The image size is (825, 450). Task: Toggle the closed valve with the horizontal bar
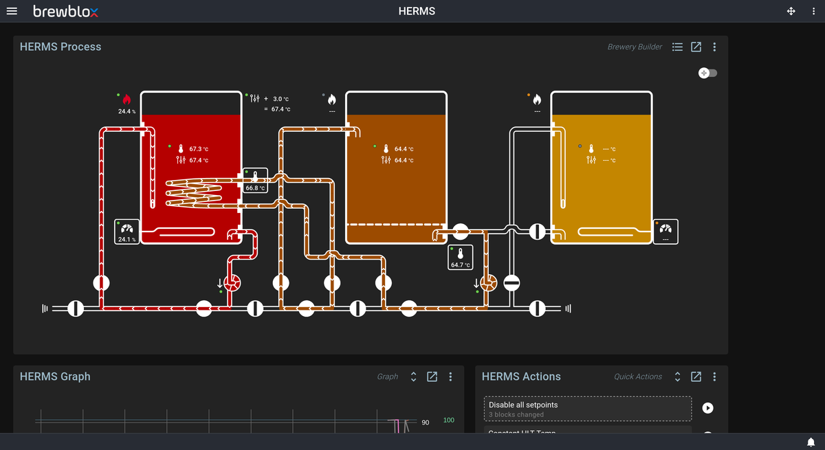512,282
